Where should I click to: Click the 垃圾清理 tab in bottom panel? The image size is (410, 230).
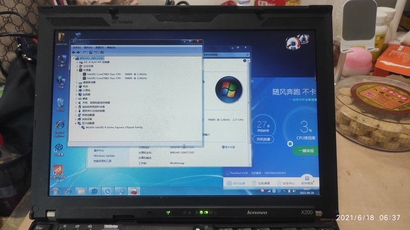click(263, 183)
